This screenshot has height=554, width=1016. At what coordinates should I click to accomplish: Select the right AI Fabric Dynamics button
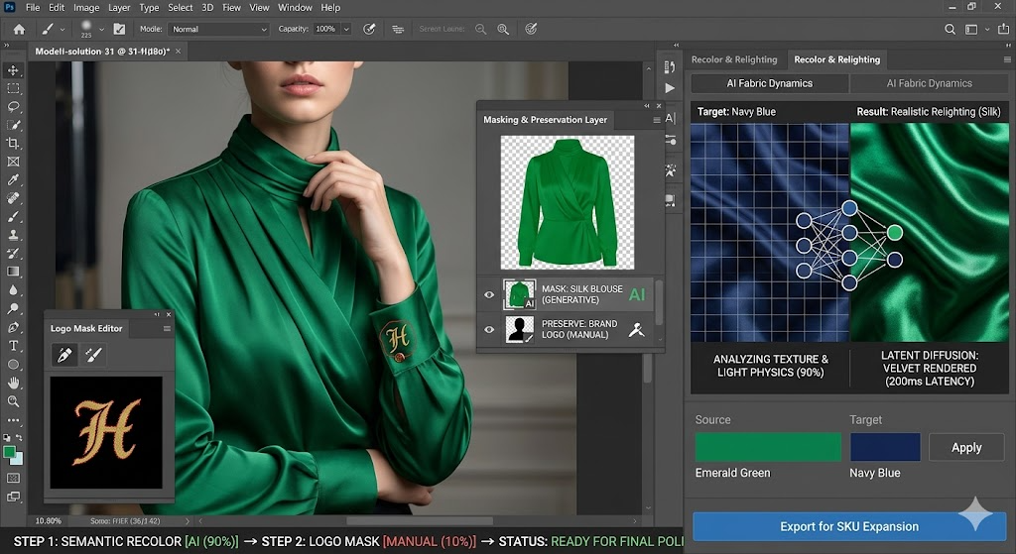coord(929,83)
